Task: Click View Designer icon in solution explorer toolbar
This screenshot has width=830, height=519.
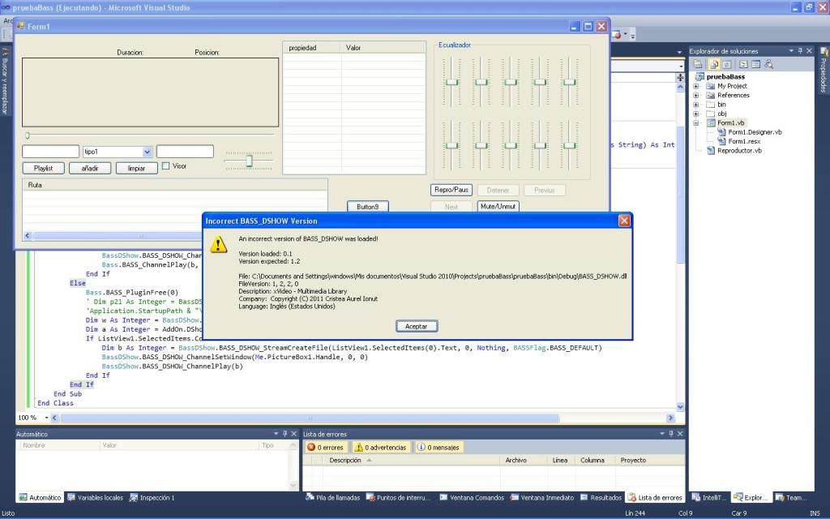Action: tap(756, 64)
